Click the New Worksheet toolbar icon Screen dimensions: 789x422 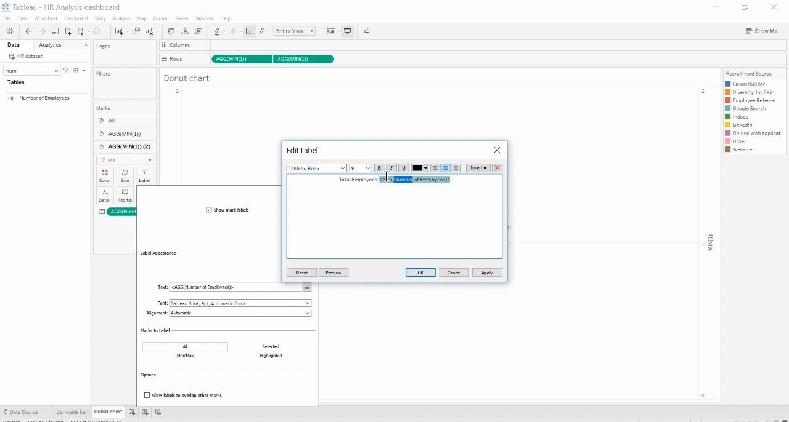119,31
